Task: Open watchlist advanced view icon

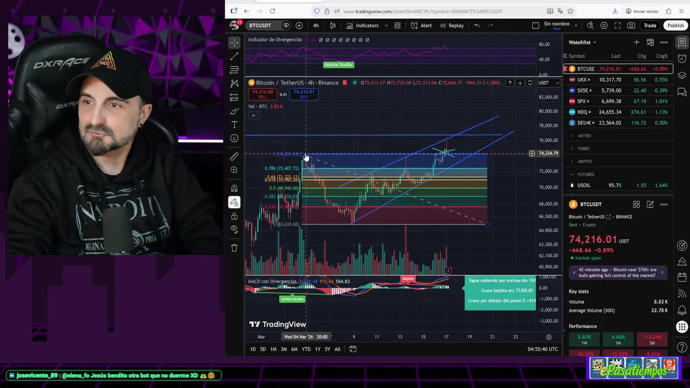Action: (650, 42)
